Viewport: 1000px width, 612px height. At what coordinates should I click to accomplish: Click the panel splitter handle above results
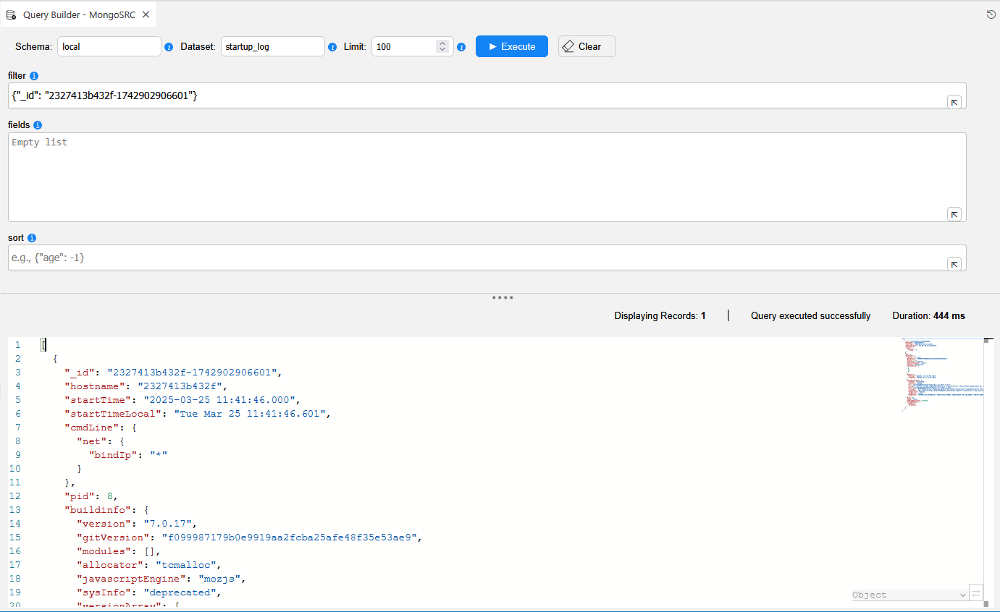(503, 297)
